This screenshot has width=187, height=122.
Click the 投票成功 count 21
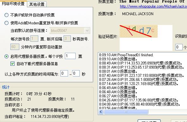pos(29,99)
